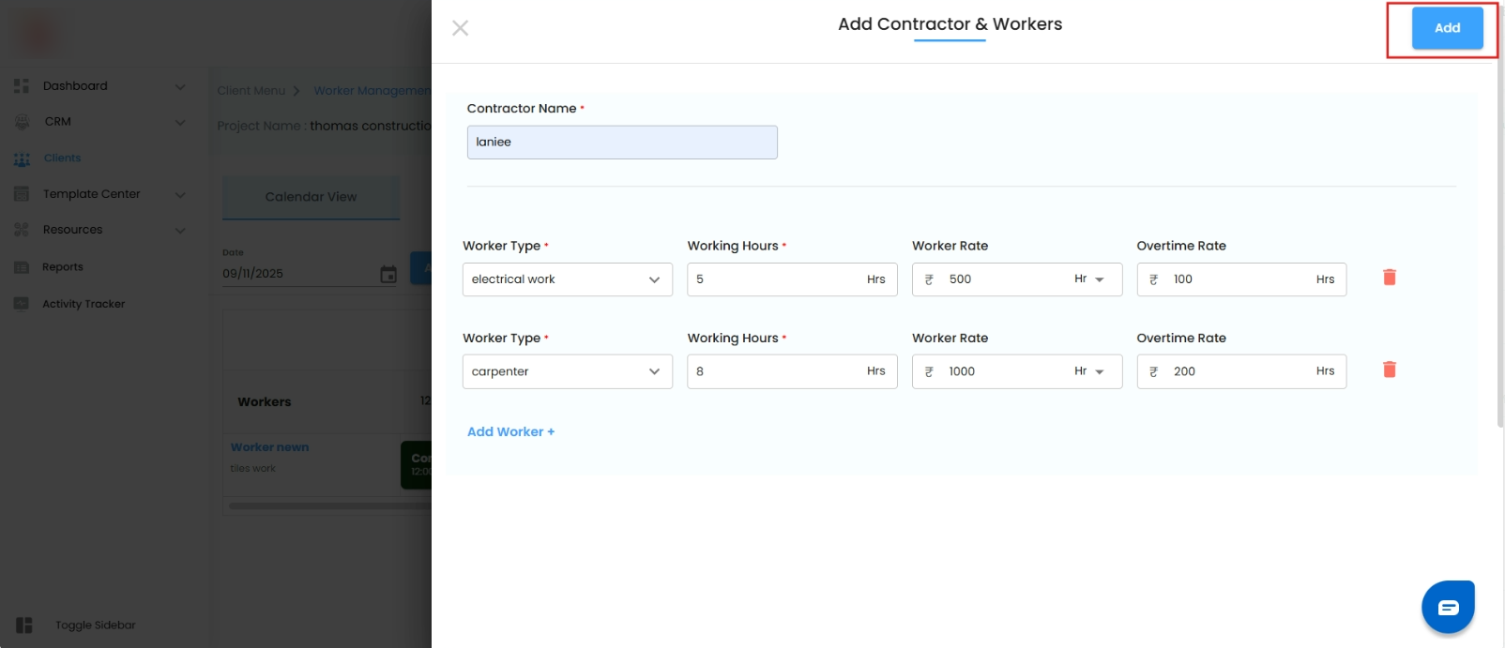The width and height of the screenshot is (1505, 648).
Task: Open the chat support widget
Action: coord(1448,608)
